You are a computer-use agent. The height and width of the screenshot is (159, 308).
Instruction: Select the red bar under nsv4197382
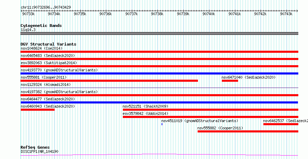click(x=159, y=95)
